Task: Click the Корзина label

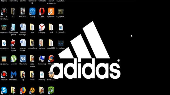Action: pos(4,1)
